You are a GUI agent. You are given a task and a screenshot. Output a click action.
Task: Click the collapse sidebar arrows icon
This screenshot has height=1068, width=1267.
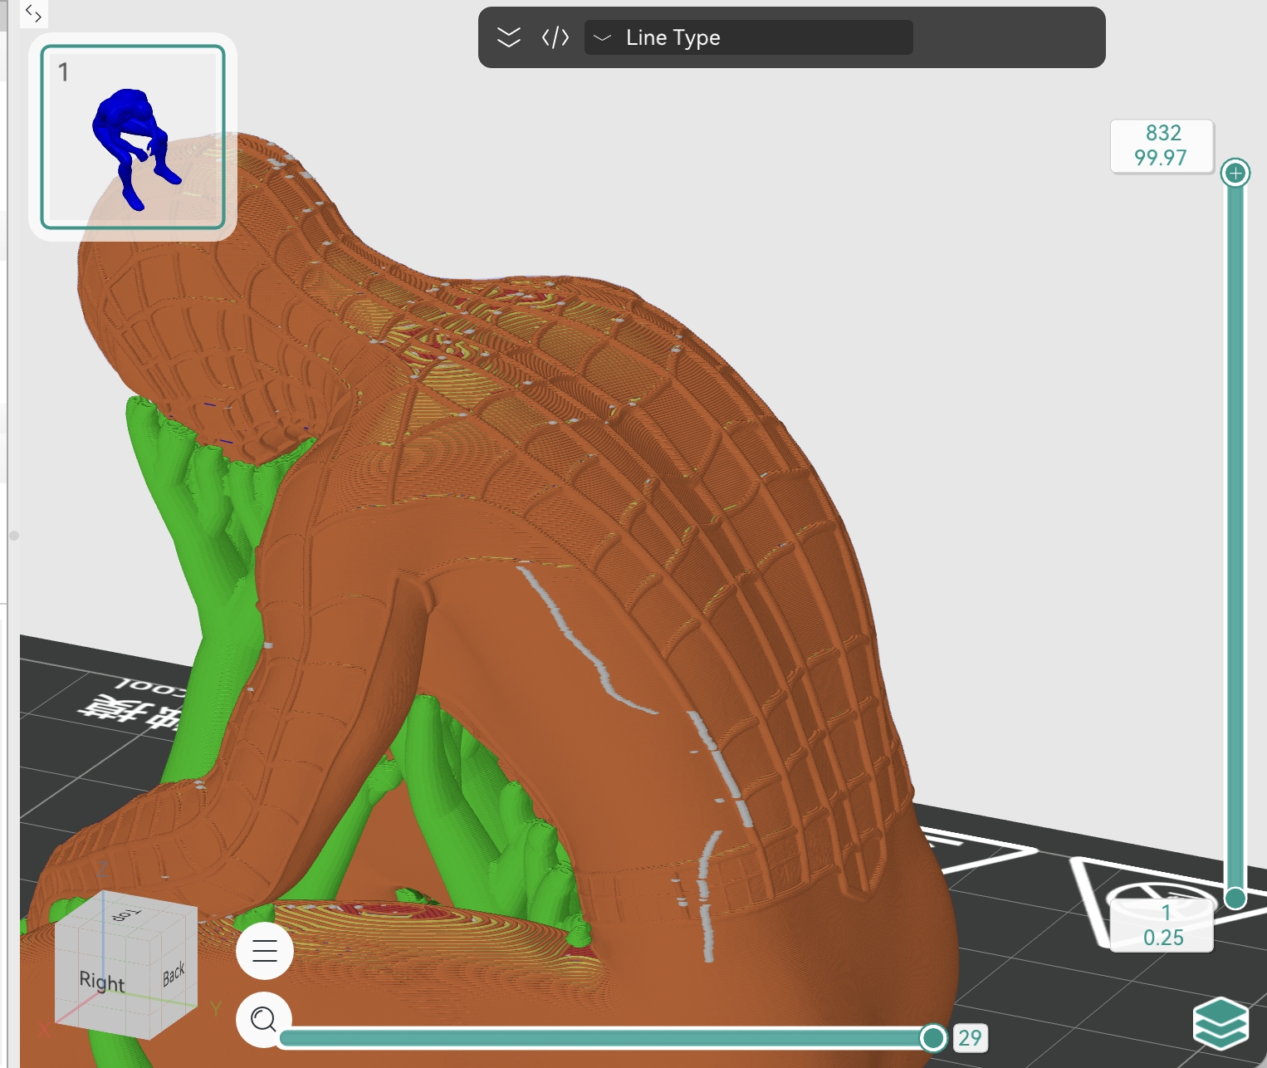click(x=33, y=13)
